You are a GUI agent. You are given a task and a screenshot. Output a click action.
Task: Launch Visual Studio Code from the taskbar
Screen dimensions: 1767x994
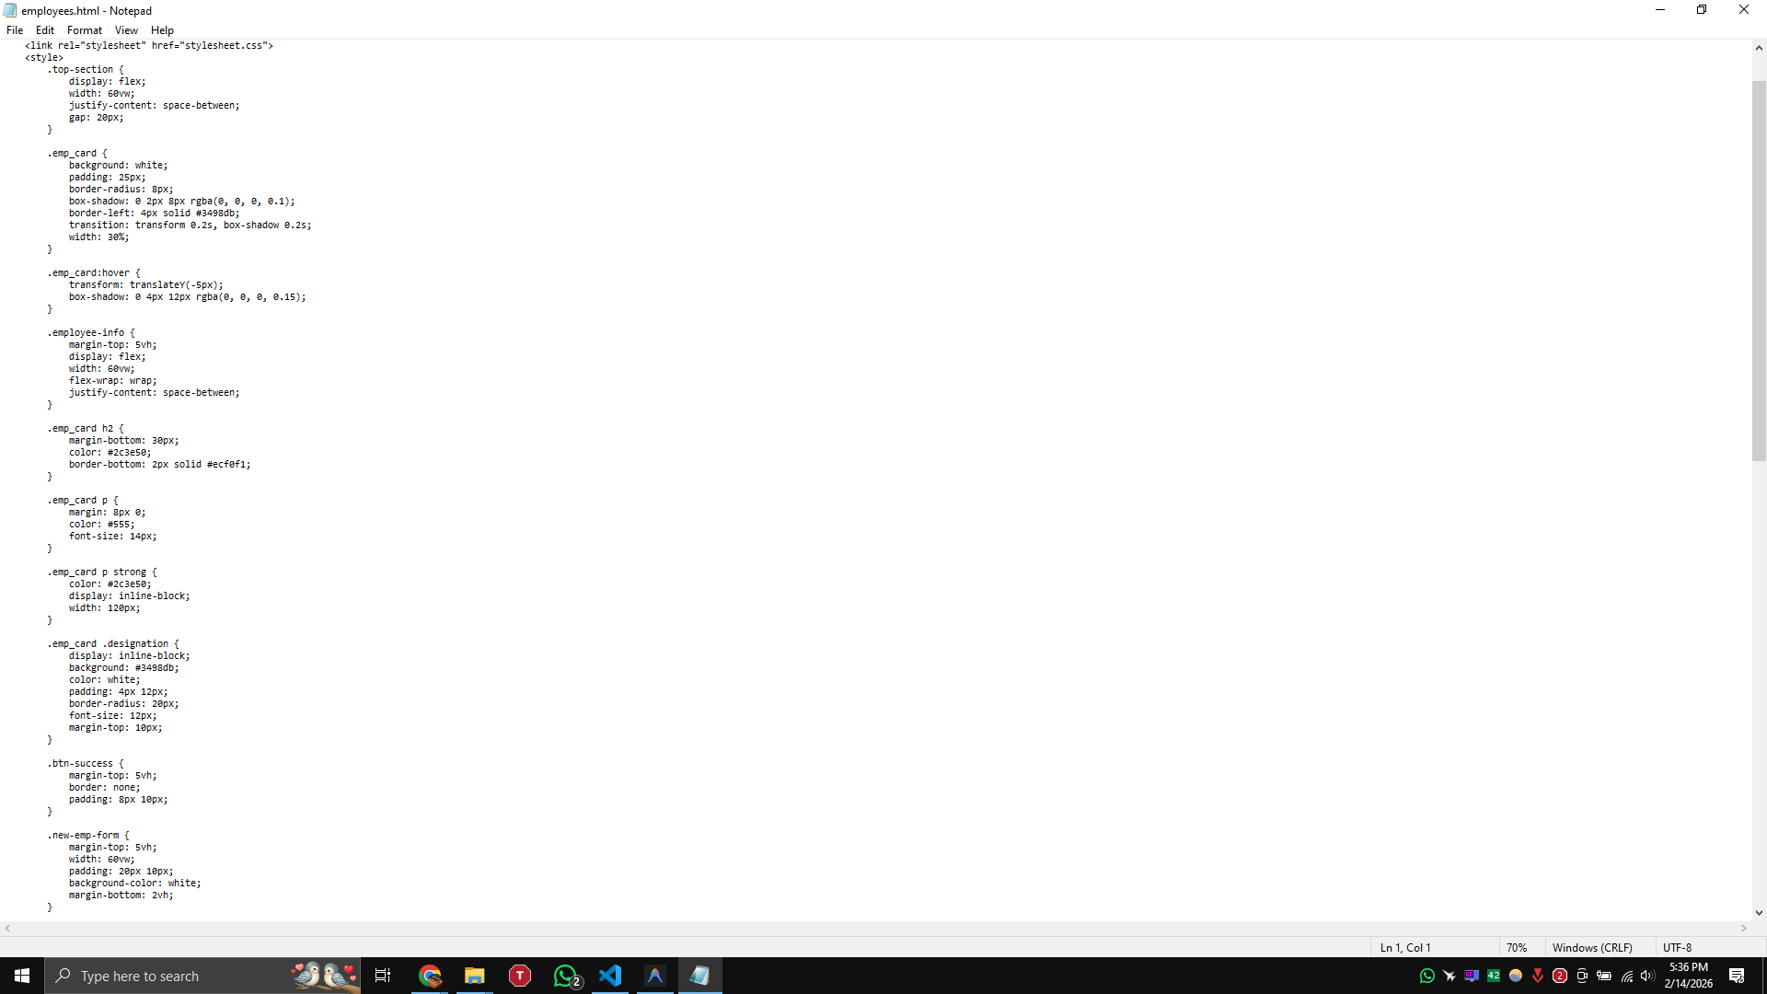(x=610, y=976)
